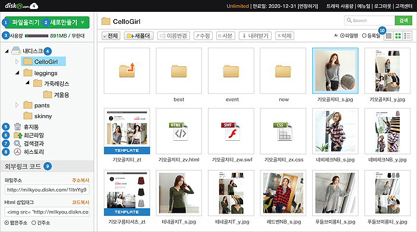This screenshot has height=232, width=417.
Task: Open the 새로만들기 dropdown arrow
Action: click(x=83, y=23)
